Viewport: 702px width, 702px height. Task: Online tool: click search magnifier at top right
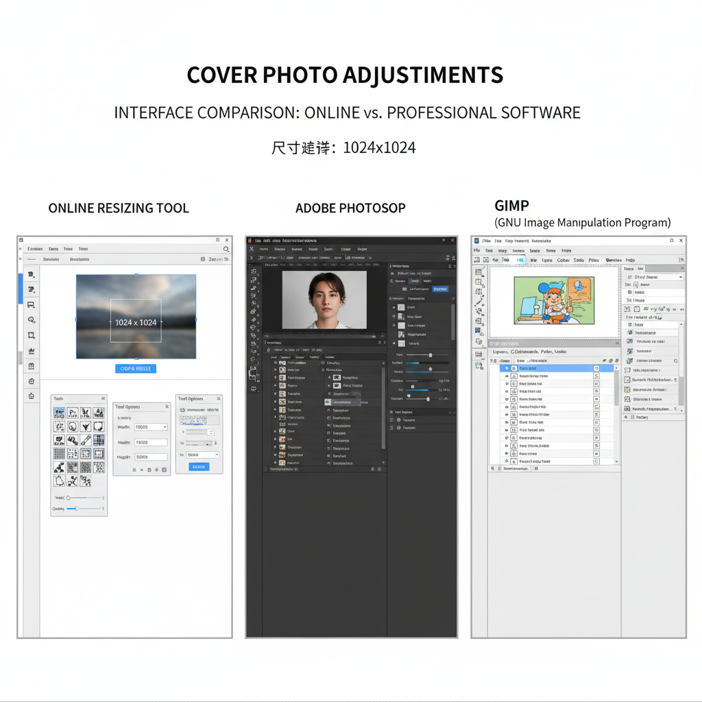(x=226, y=249)
